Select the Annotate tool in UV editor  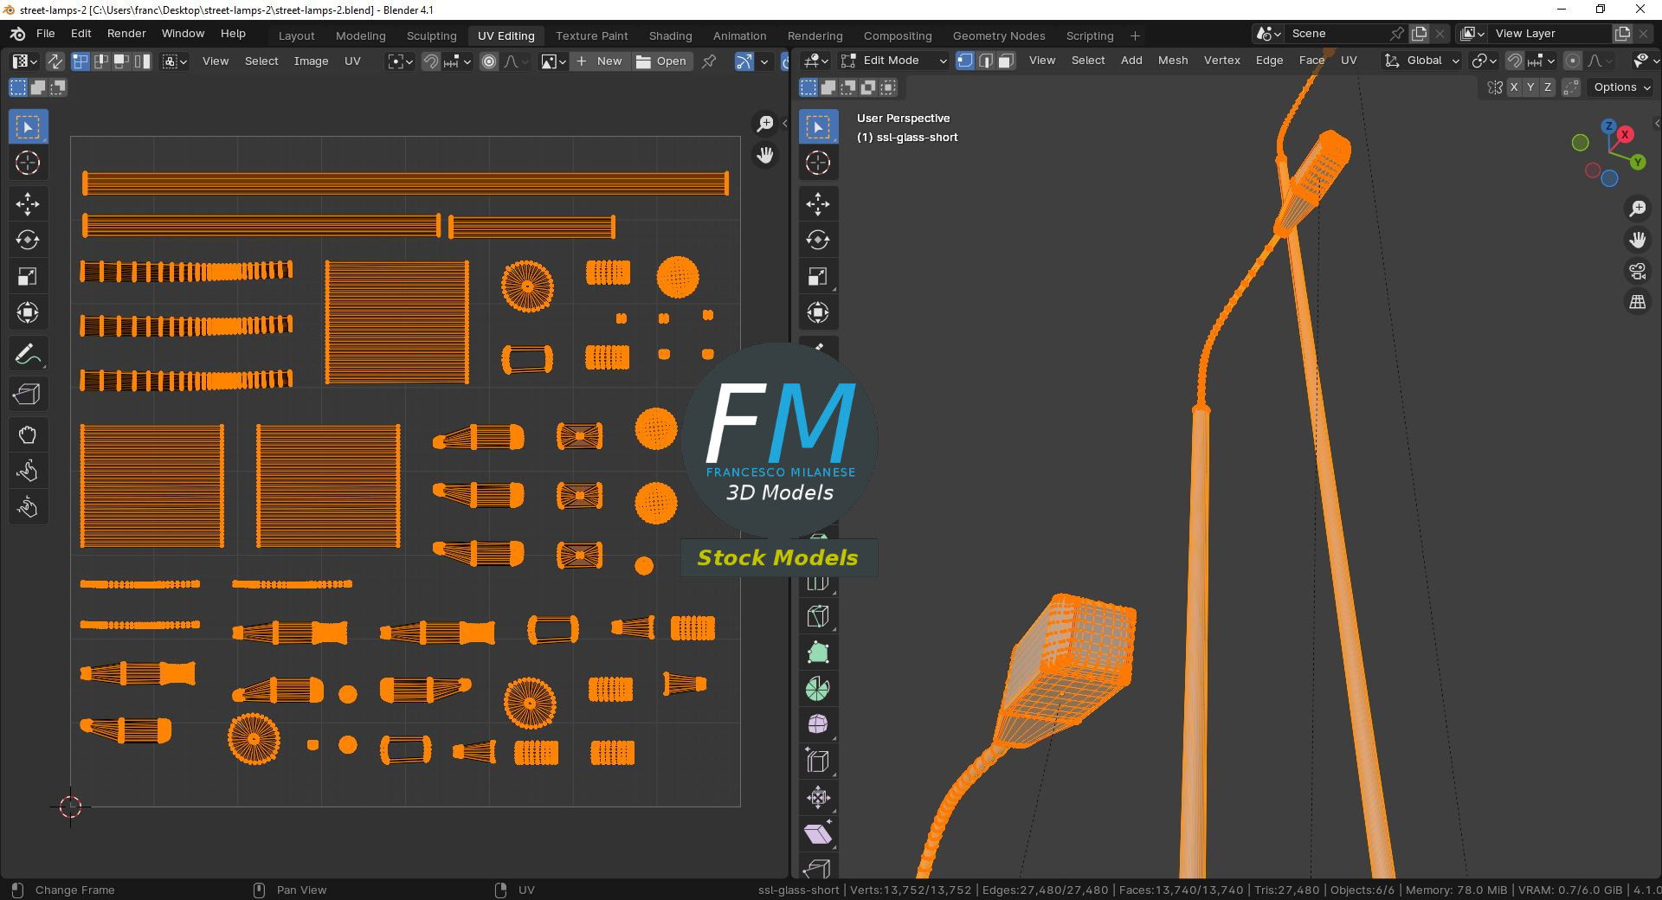tap(28, 354)
